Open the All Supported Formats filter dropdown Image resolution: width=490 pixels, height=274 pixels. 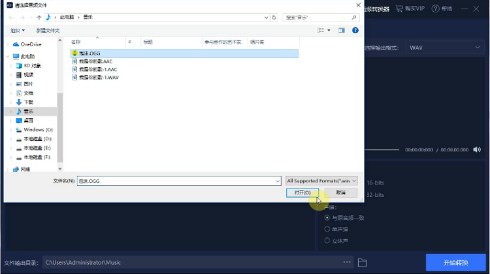point(321,181)
